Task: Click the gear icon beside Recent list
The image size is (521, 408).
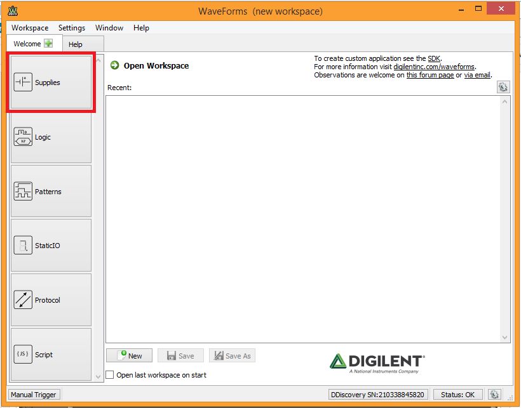Action: 503,87
